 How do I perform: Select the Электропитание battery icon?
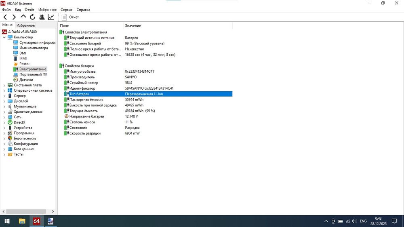[x=16, y=69]
